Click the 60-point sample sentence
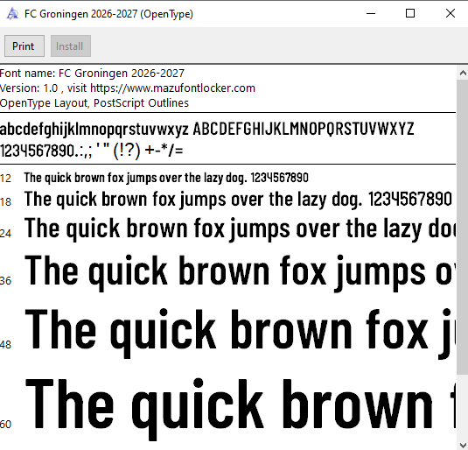 (x=240, y=408)
